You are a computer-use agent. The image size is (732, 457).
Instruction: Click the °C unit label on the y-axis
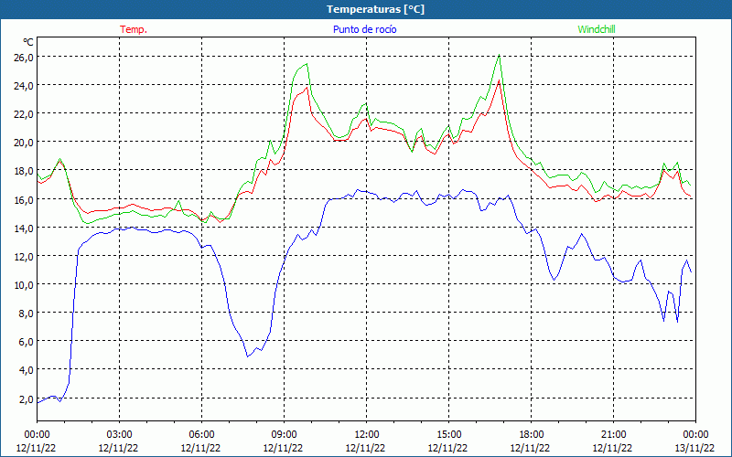(28, 42)
